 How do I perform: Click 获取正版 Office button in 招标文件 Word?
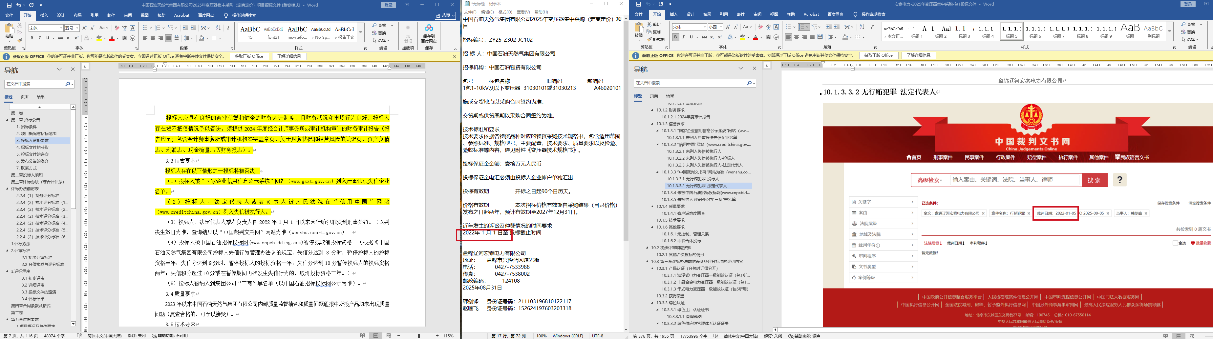coord(249,56)
